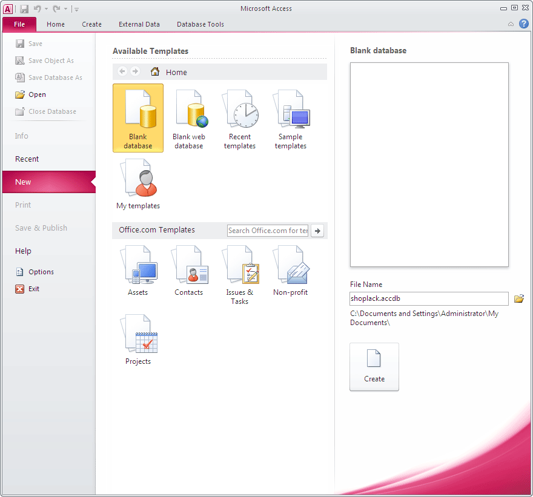This screenshot has width=533, height=497.
Task: Click the C:\Documents and Settings path text
Action: pos(424,318)
